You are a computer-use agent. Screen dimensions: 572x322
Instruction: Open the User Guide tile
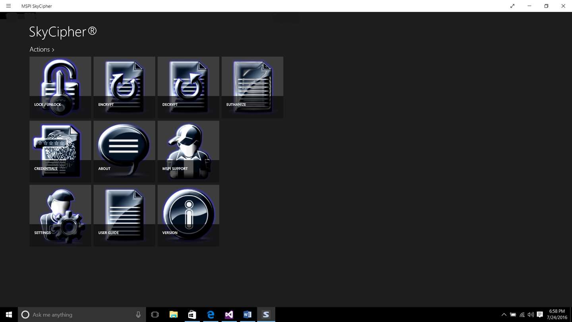(x=124, y=215)
